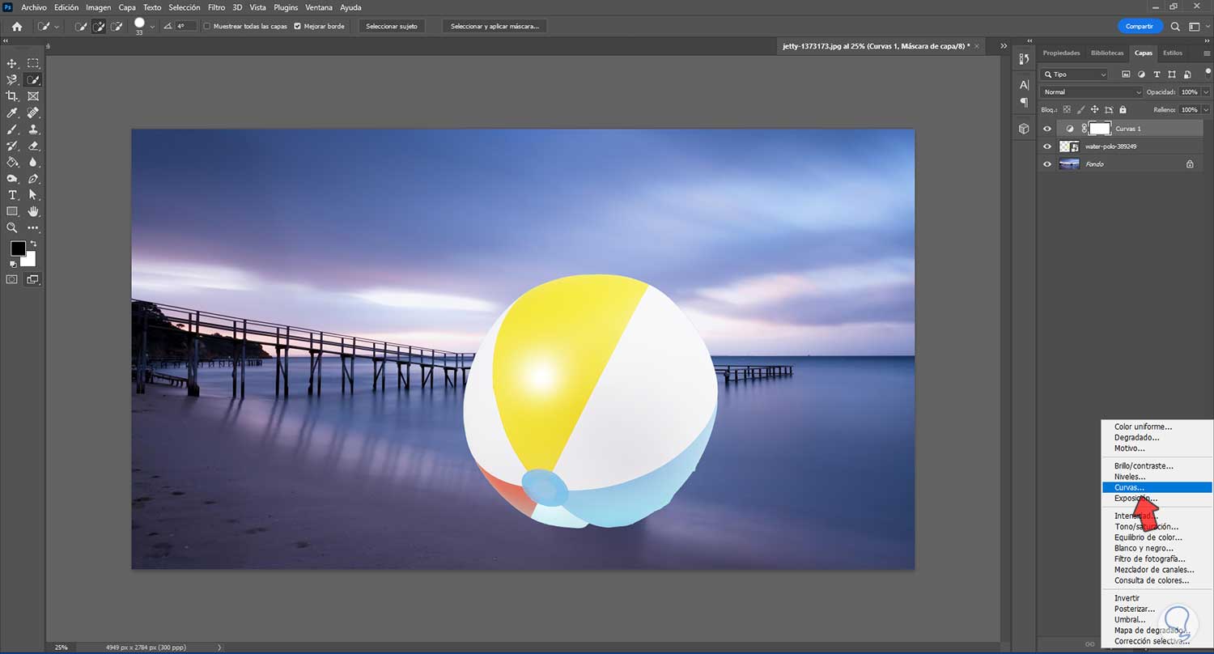This screenshot has height=654, width=1214.
Task: Click the Zoom tool in the toolbox
Action: tap(12, 228)
